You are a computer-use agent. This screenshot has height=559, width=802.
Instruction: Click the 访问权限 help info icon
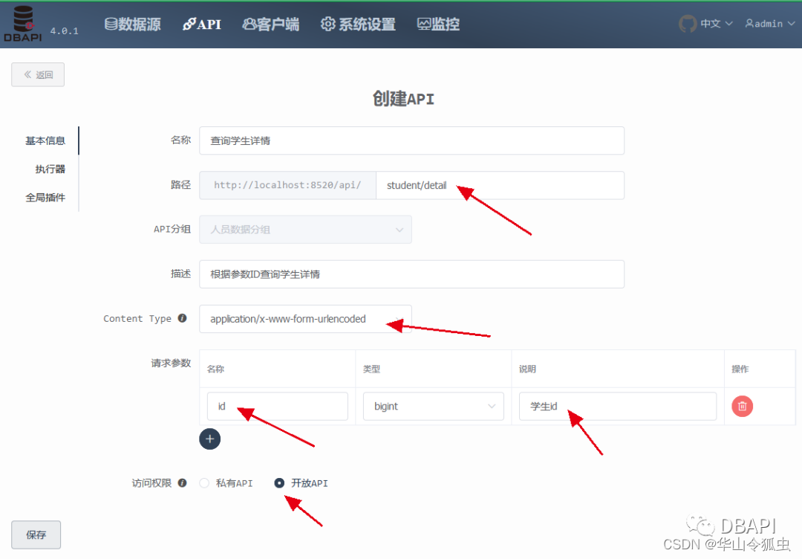(182, 482)
